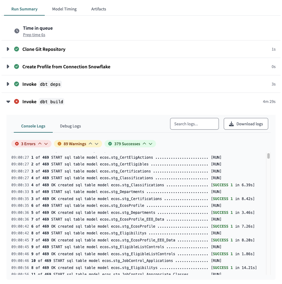Click log line 'OK created' stg_Classifications

[x=133, y=185]
